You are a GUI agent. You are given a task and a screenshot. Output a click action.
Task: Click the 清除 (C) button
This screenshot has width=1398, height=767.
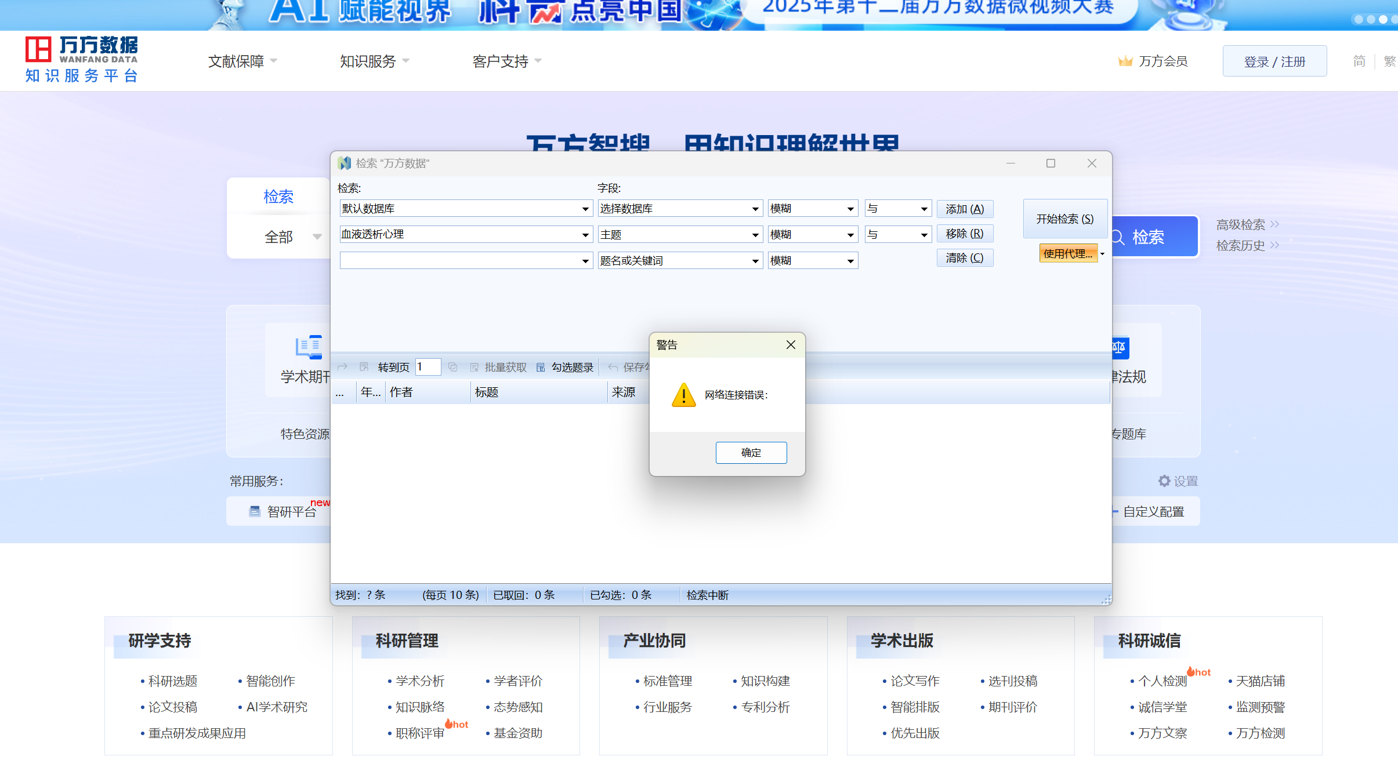click(965, 258)
